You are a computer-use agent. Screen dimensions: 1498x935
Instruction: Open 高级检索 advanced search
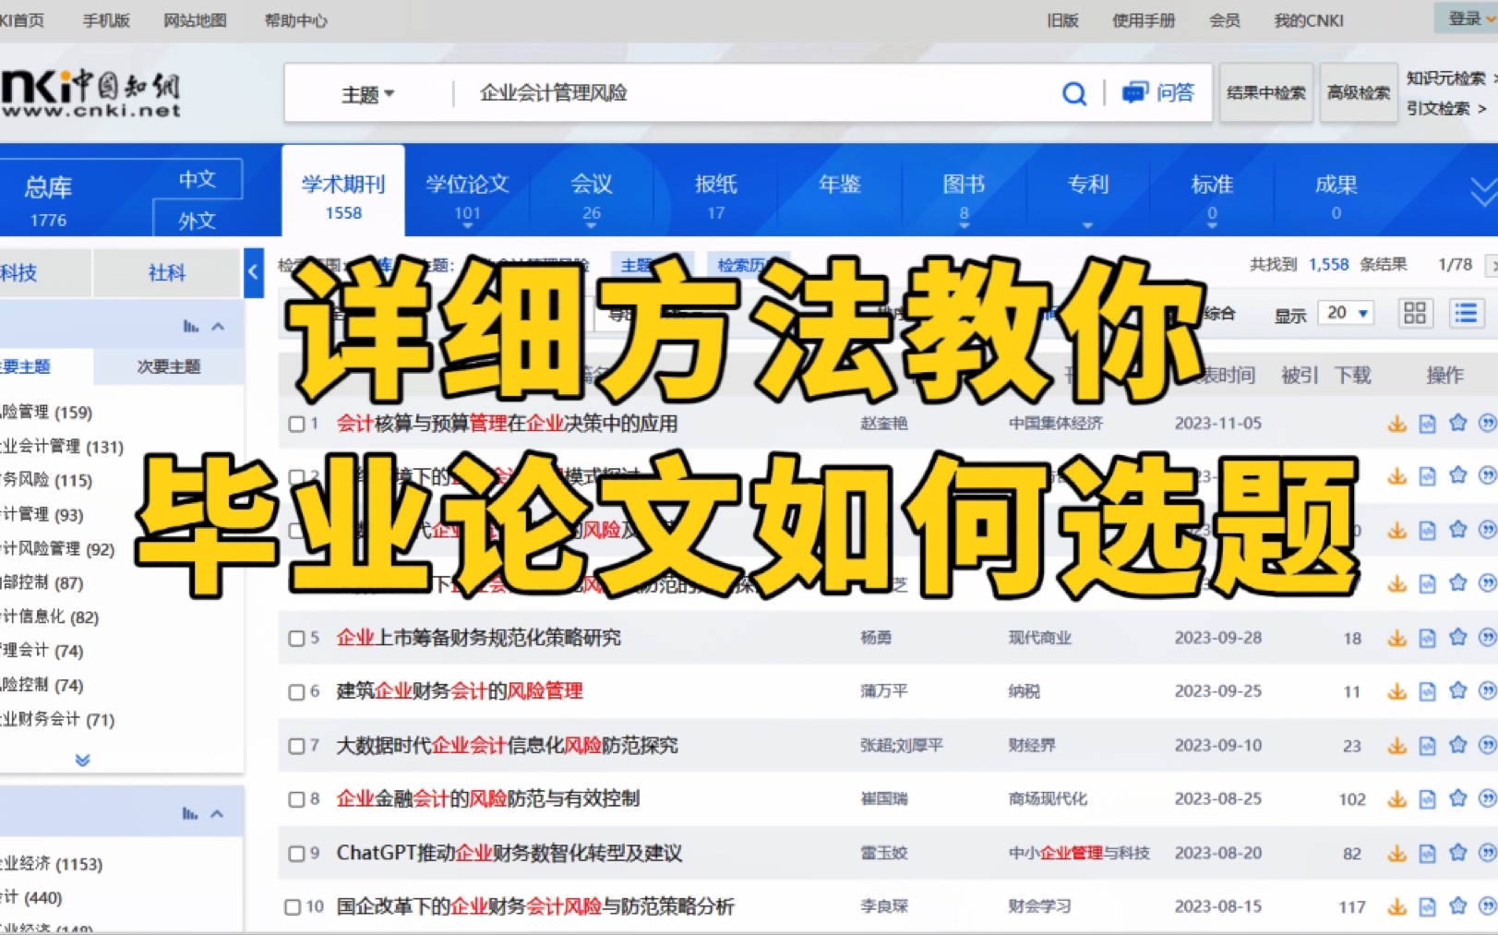pos(1359,92)
